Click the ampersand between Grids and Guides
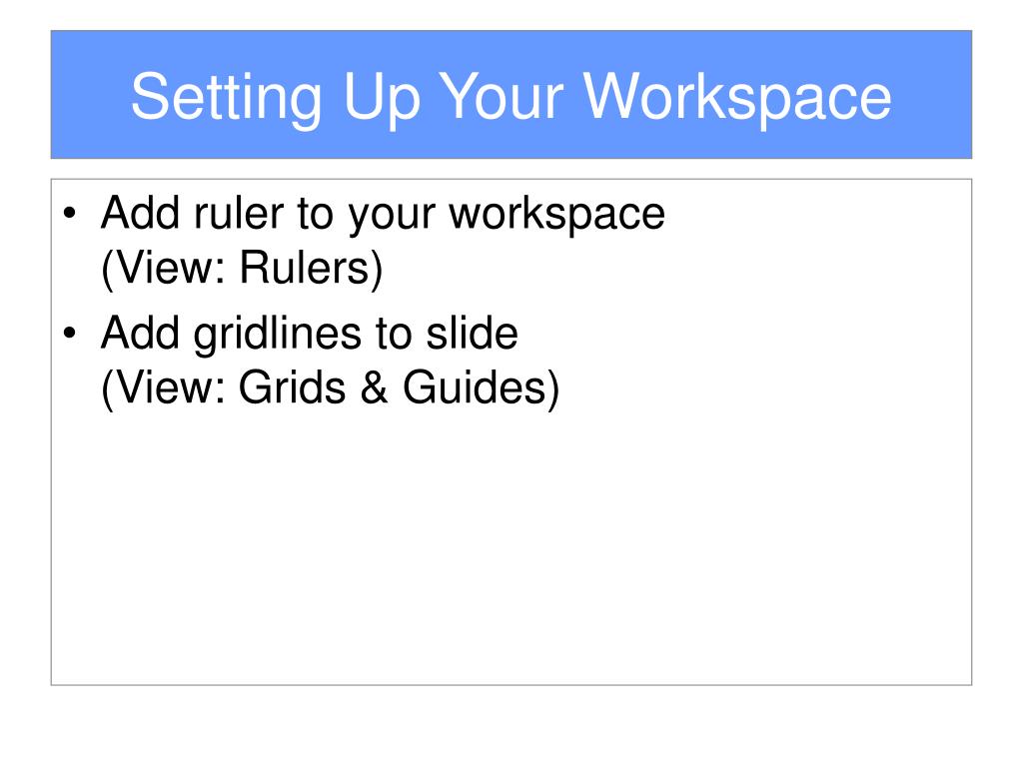This screenshot has width=1023, height=767. (375, 387)
